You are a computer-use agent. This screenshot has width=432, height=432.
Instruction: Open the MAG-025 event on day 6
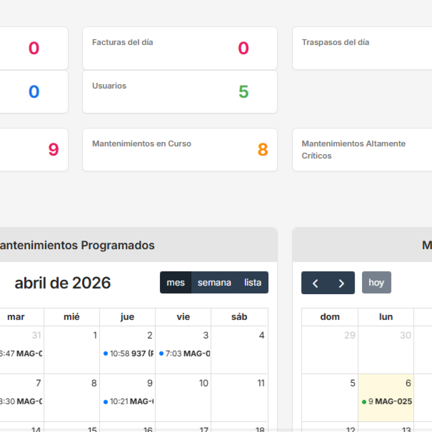[x=387, y=401]
